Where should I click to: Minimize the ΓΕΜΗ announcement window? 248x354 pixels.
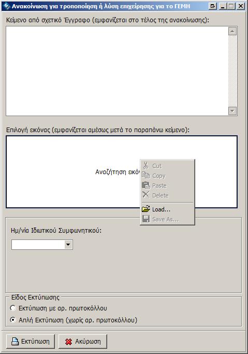[x=223, y=6]
